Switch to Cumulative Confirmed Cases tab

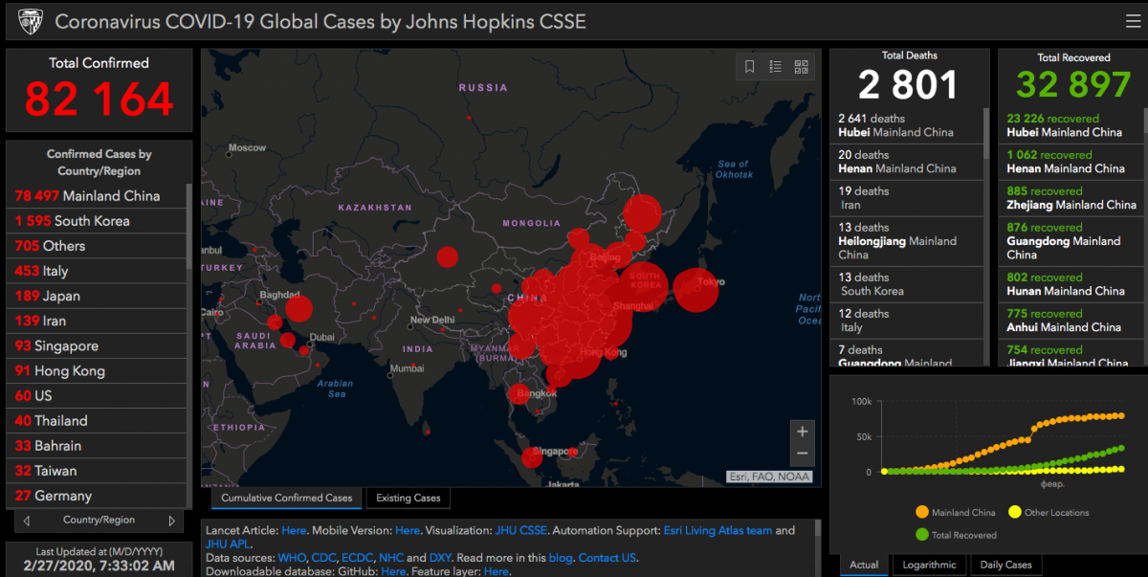pyautogui.click(x=286, y=498)
